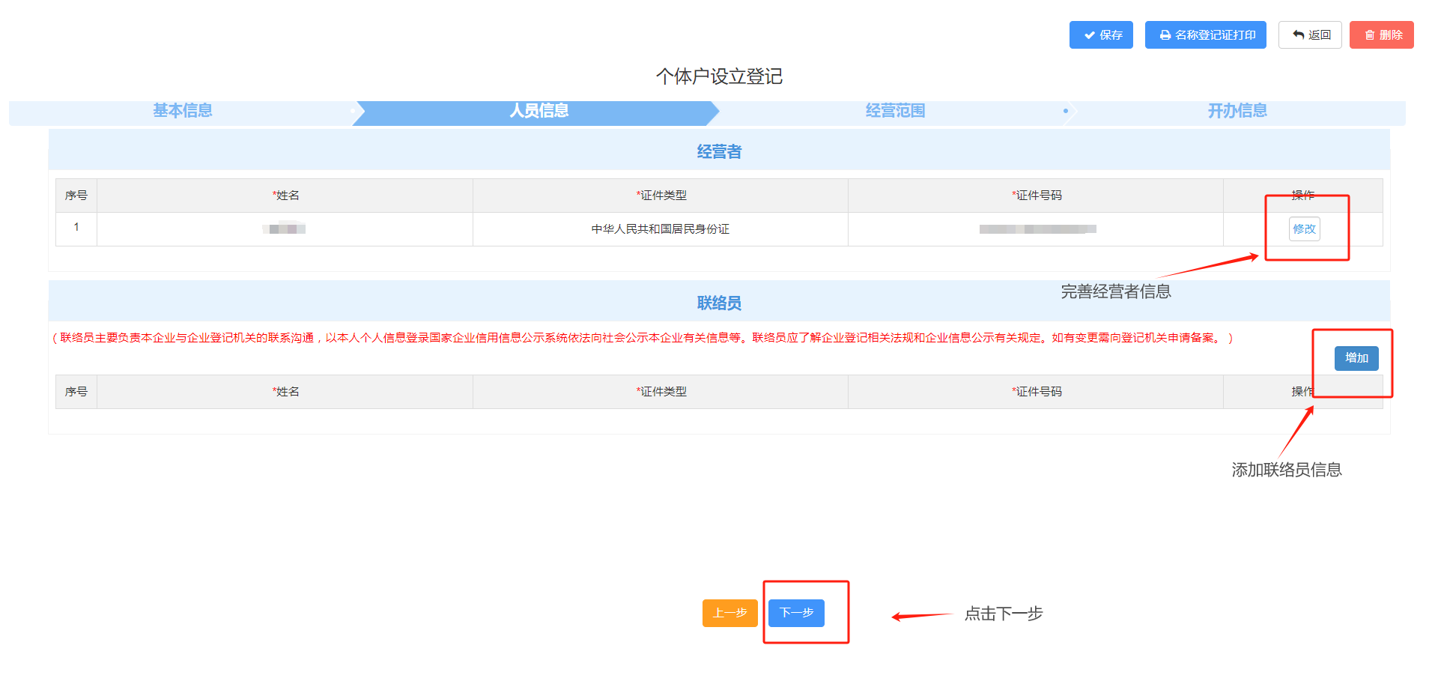Viewport: 1438px width, 696px height.
Task: Switch to the 经营范围 step
Action: 895,111
